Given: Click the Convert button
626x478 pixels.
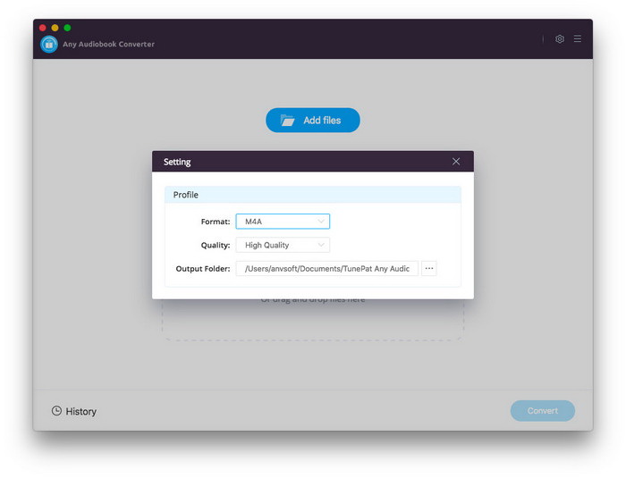Looking at the screenshot, I should [542, 411].
